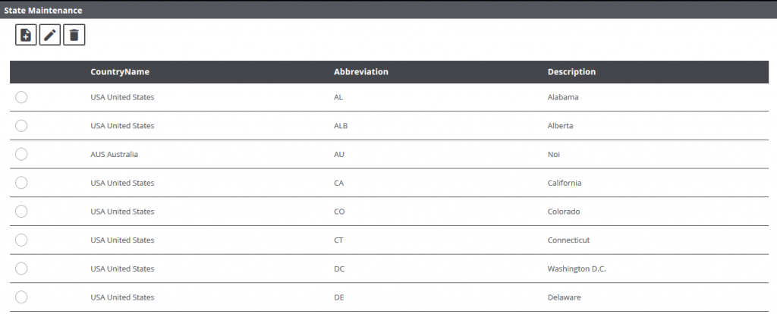Click the AUS Australia country cell
The image size is (777, 314).
click(115, 154)
